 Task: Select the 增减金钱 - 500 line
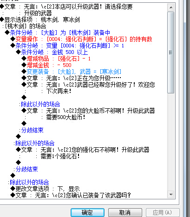click(x=46, y=65)
